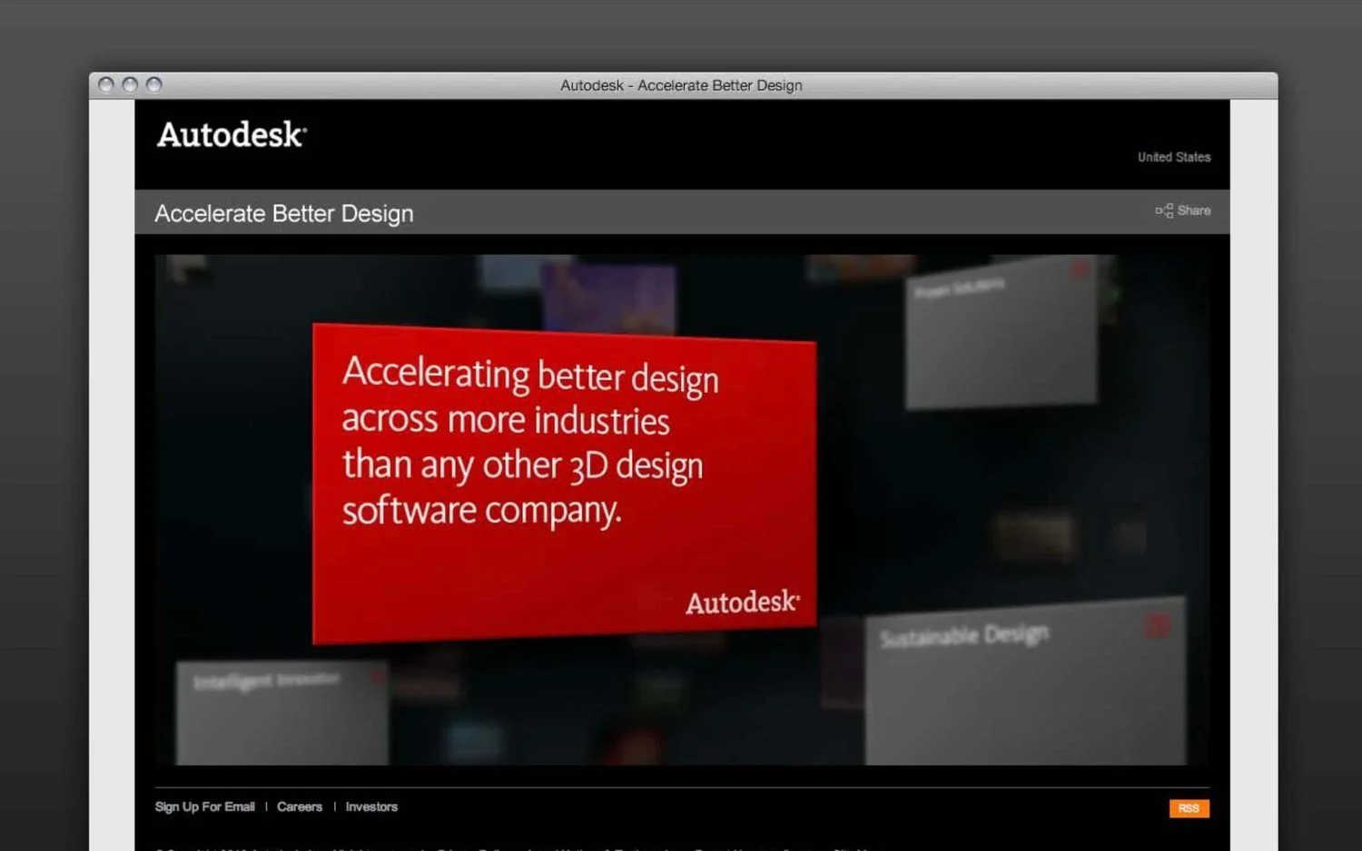Minimize the Autodesk browser window
This screenshot has height=851, width=1362.
pos(130,84)
